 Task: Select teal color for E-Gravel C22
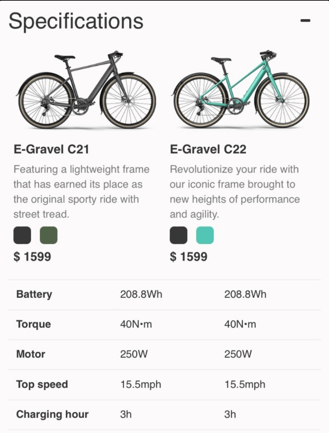click(x=205, y=235)
